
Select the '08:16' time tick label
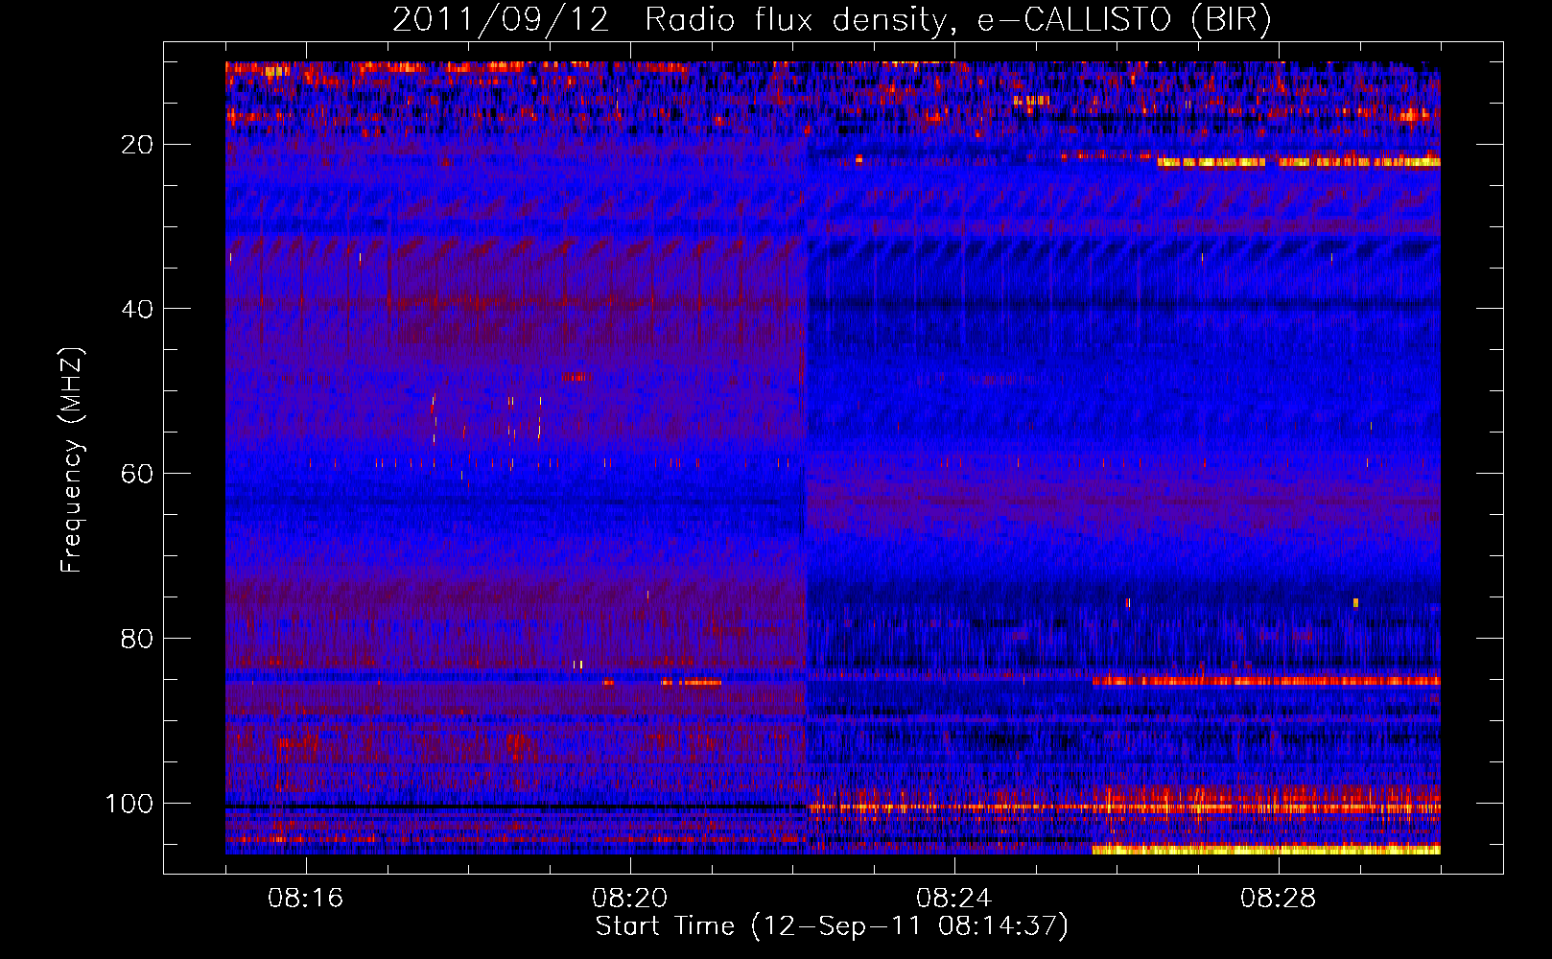306,899
